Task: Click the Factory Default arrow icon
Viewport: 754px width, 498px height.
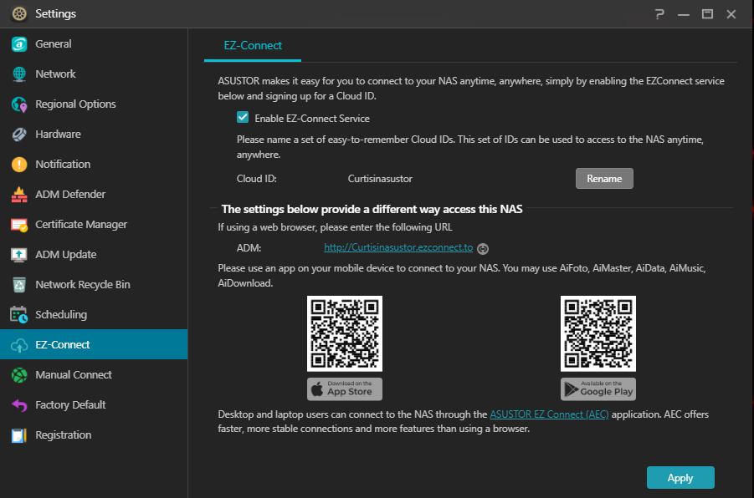Action: (19, 405)
